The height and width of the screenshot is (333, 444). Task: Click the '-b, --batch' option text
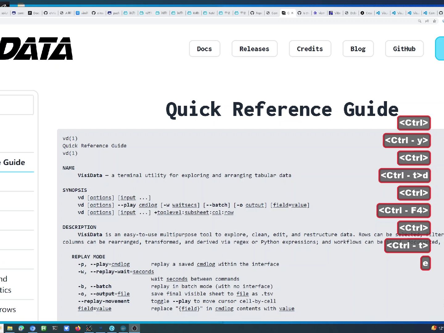[95, 286]
